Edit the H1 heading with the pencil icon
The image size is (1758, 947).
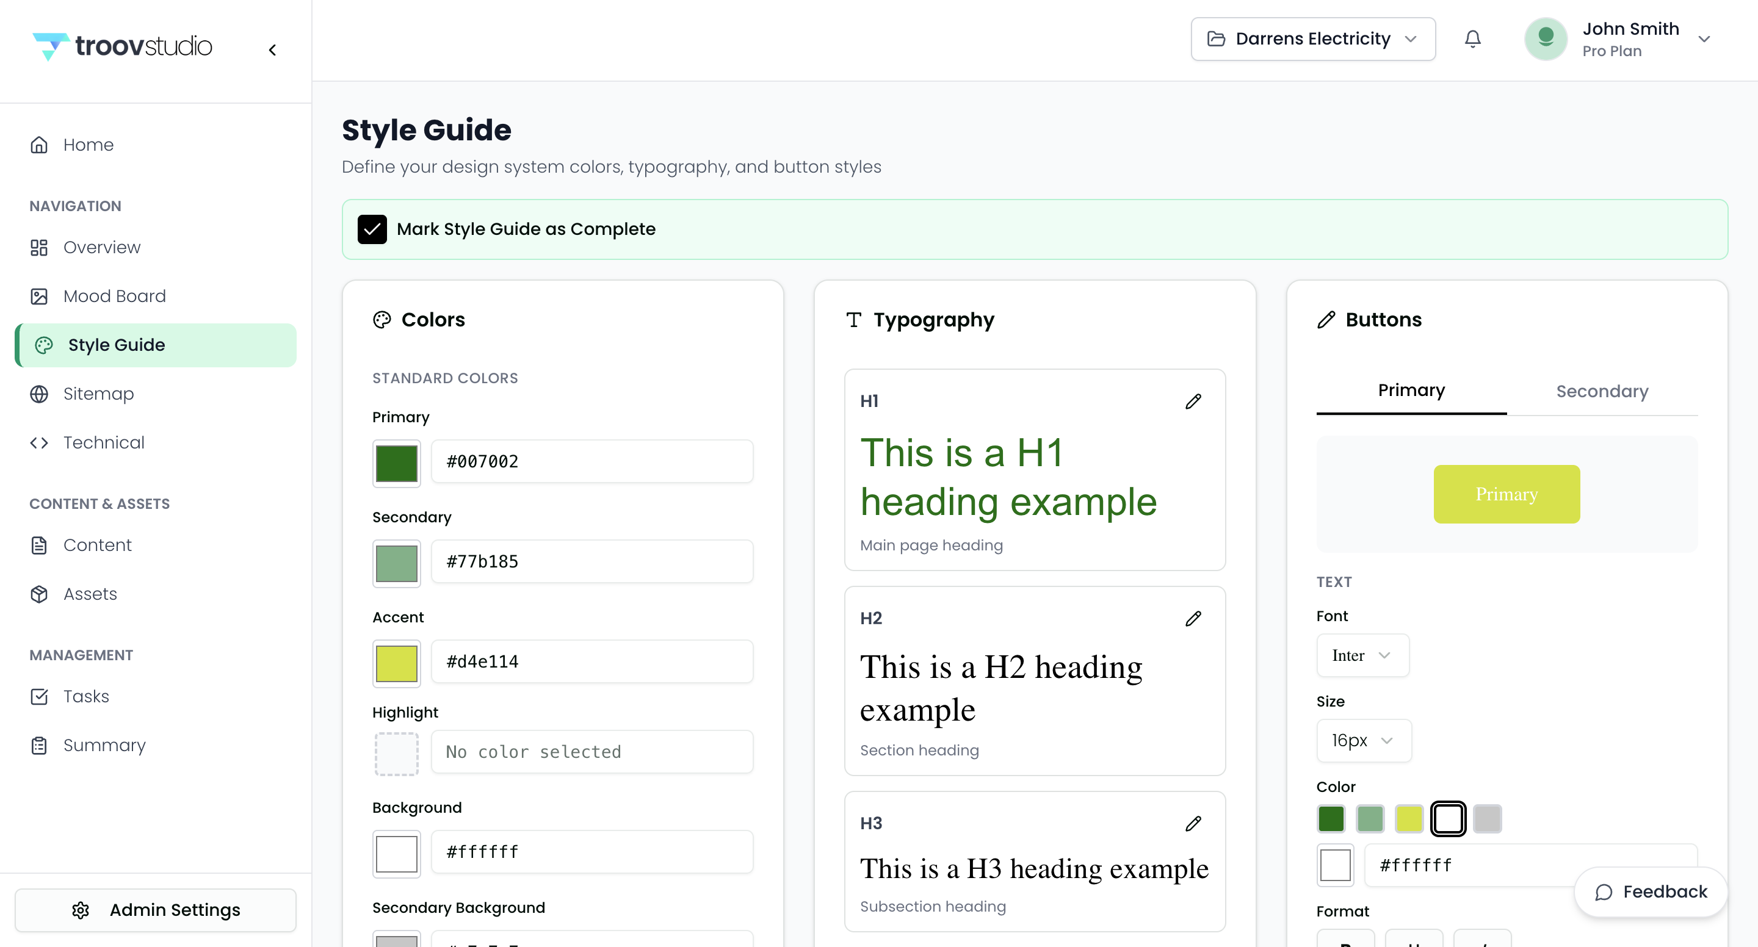point(1192,401)
